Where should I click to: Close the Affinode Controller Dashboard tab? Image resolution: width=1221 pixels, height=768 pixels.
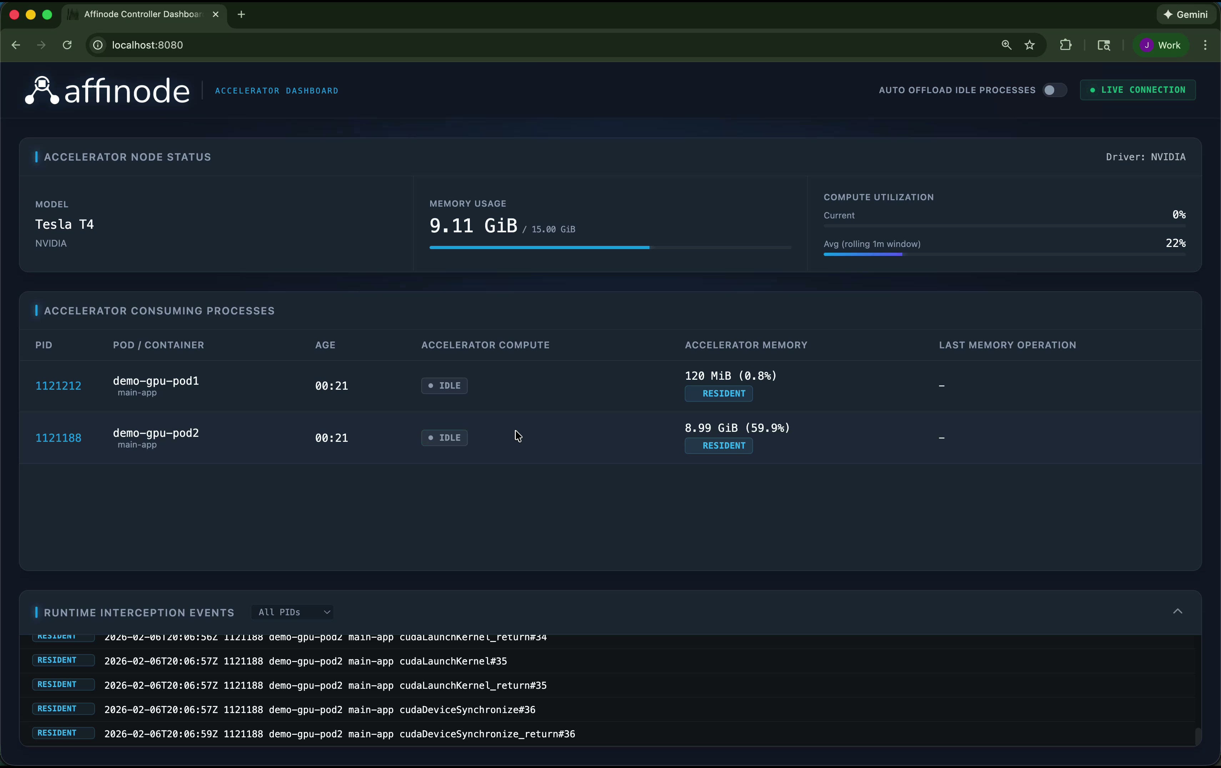click(x=216, y=14)
